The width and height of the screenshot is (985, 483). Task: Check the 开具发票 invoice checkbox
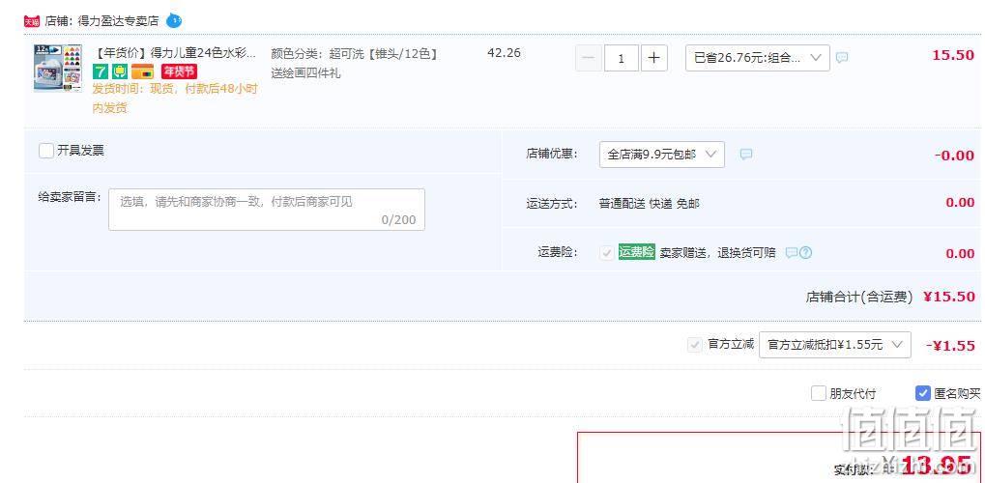click(46, 151)
